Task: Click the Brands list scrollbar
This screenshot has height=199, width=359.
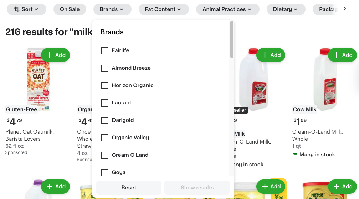Action: tap(232, 39)
